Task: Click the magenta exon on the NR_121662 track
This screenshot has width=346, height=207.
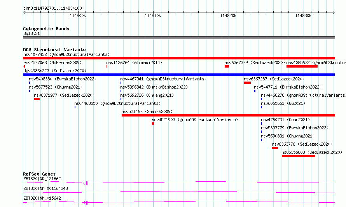Action: pos(87,183)
